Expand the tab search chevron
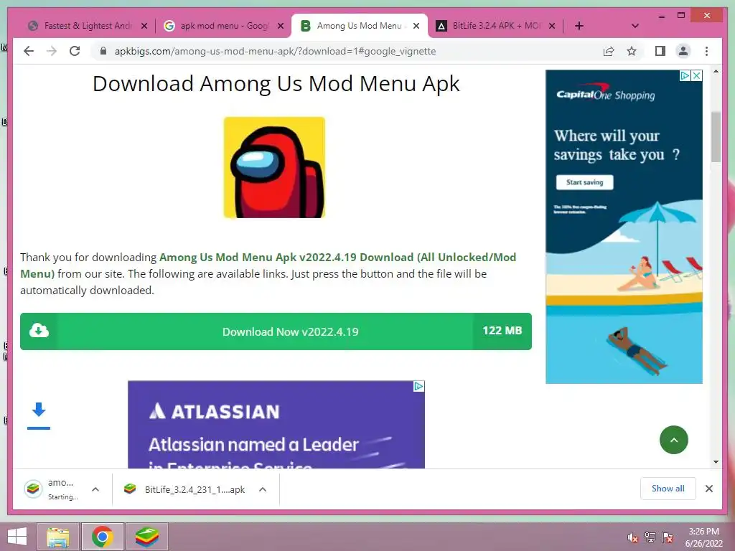 pos(635,26)
